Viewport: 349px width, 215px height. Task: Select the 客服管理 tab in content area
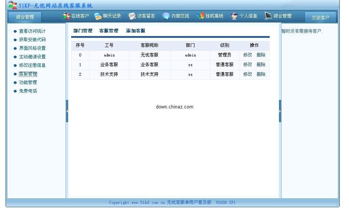(x=109, y=30)
